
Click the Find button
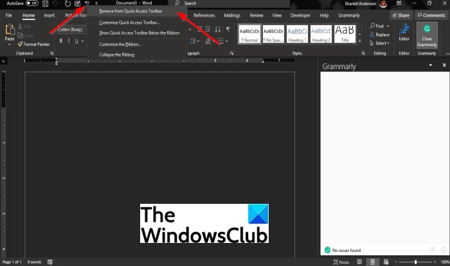tap(377, 26)
